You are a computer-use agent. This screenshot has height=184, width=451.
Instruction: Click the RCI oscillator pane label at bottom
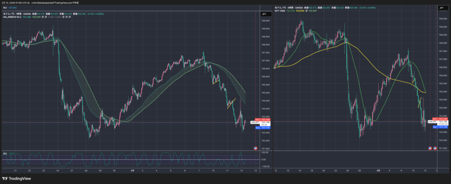[x=5, y=153]
